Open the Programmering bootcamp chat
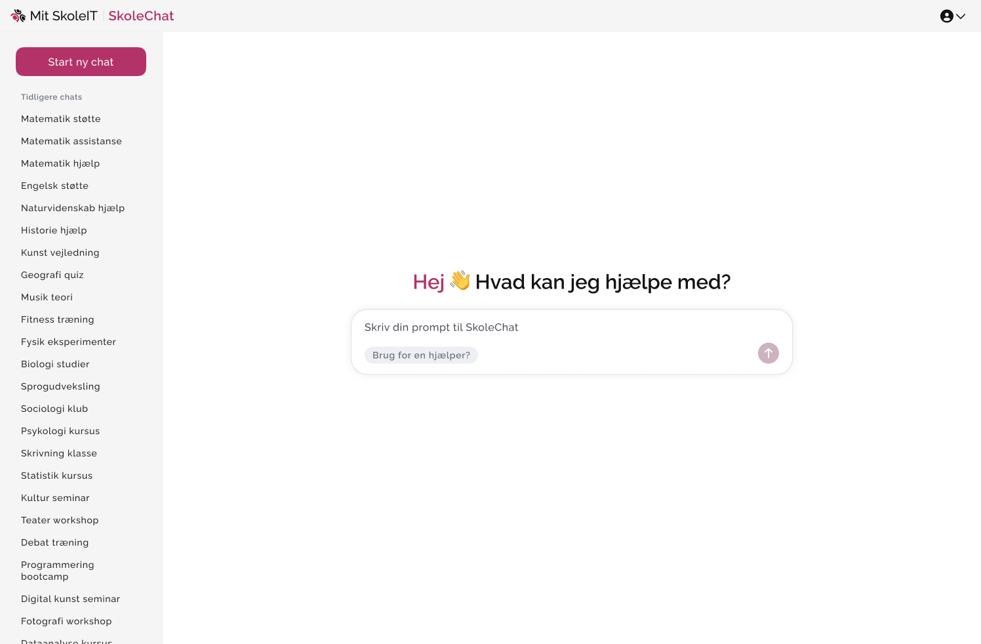This screenshot has width=981, height=644. (58, 571)
